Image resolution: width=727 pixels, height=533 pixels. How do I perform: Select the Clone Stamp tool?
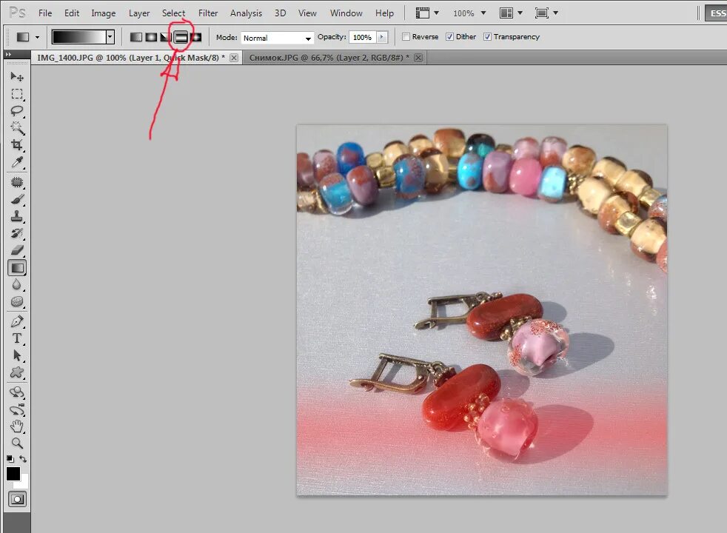[x=17, y=216]
